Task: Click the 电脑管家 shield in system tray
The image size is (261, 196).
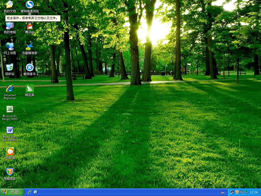Action: pos(237,192)
